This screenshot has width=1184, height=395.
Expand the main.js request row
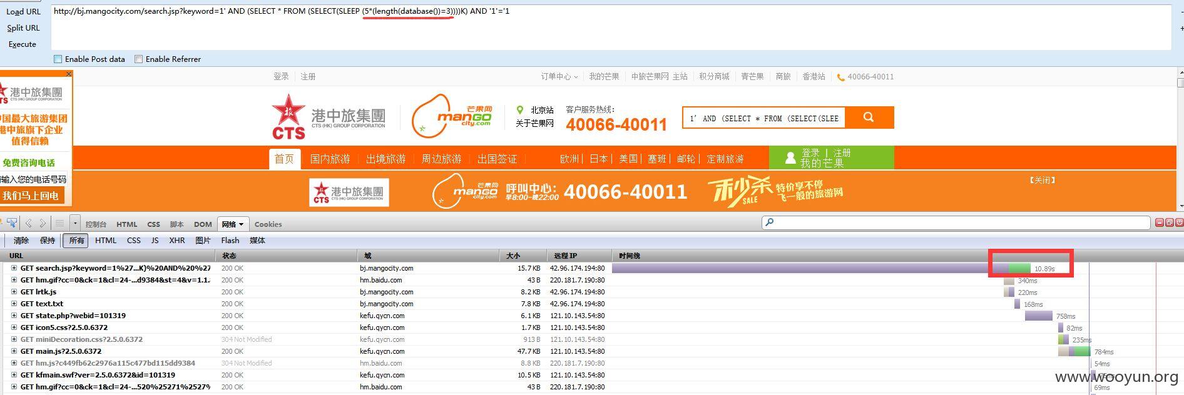click(x=14, y=351)
